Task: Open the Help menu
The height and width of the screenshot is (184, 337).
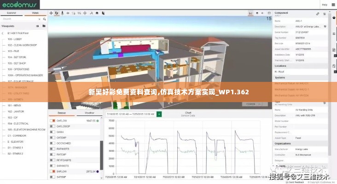Action: coord(324,5)
